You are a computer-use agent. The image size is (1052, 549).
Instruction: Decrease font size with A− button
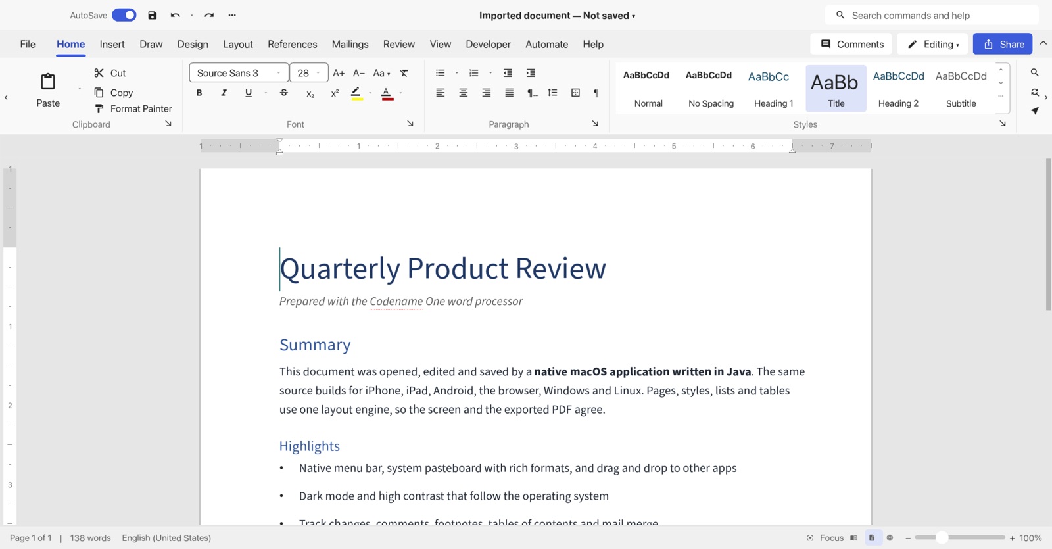359,73
